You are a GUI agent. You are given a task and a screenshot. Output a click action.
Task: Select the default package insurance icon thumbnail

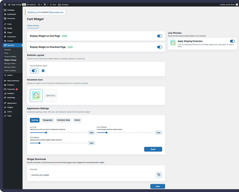pos(36,96)
